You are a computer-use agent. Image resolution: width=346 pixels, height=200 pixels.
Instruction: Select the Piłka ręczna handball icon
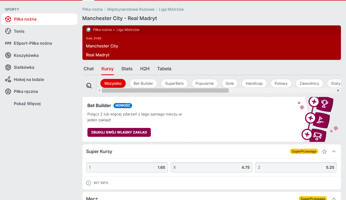[x=8, y=91]
